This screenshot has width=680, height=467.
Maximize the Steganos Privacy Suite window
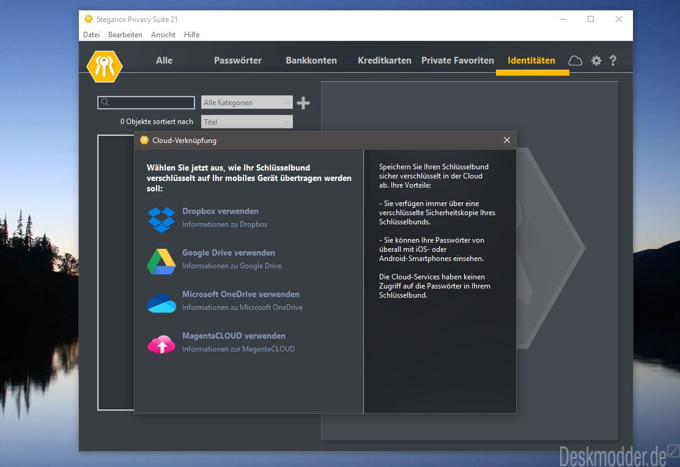point(591,19)
